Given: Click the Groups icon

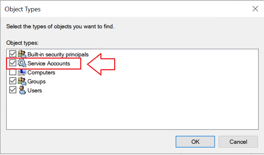Looking at the screenshot, I should [x=22, y=81].
